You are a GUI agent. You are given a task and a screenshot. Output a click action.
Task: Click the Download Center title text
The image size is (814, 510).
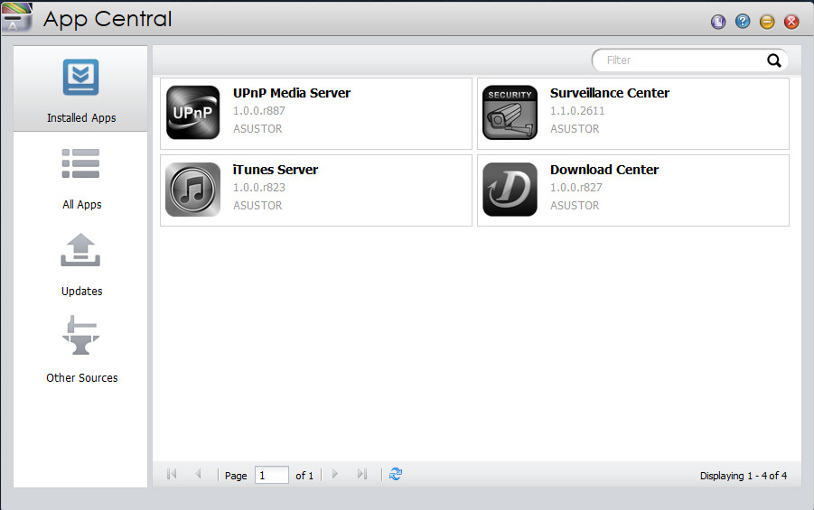point(604,170)
